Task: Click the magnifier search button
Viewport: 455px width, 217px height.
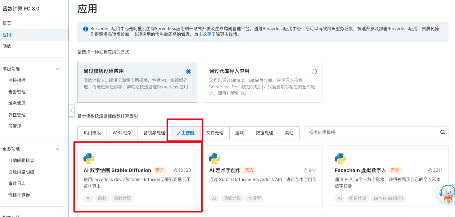Action: point(443,133)
